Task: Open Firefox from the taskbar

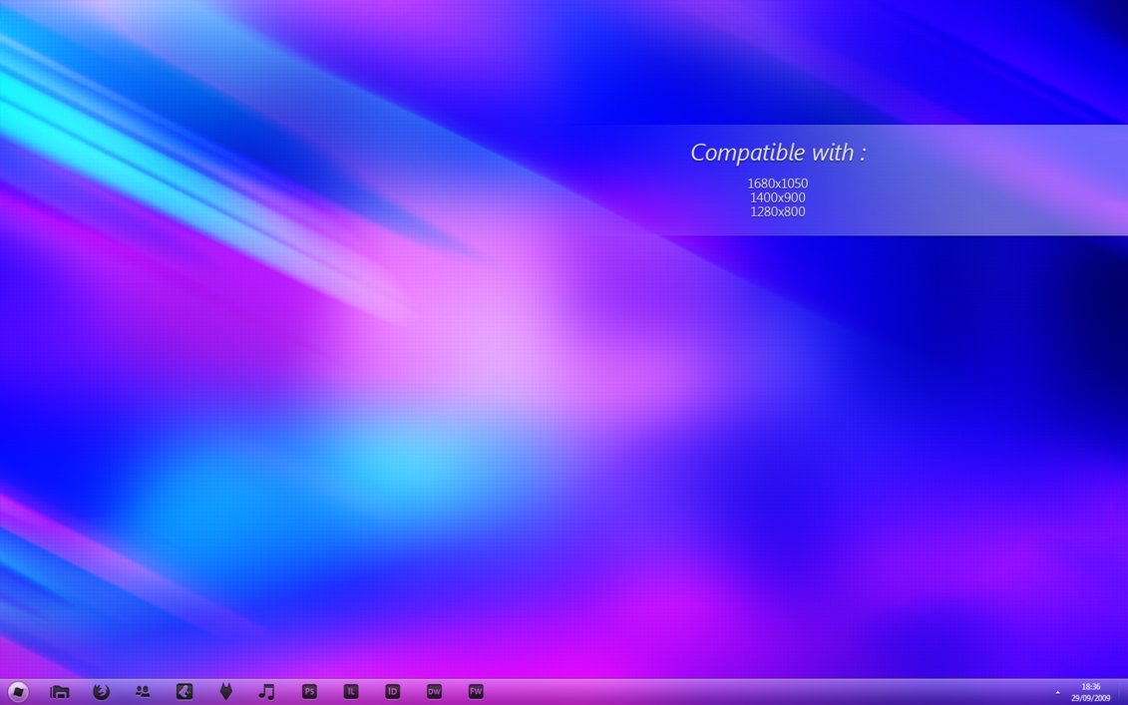Action: point(101,692)
